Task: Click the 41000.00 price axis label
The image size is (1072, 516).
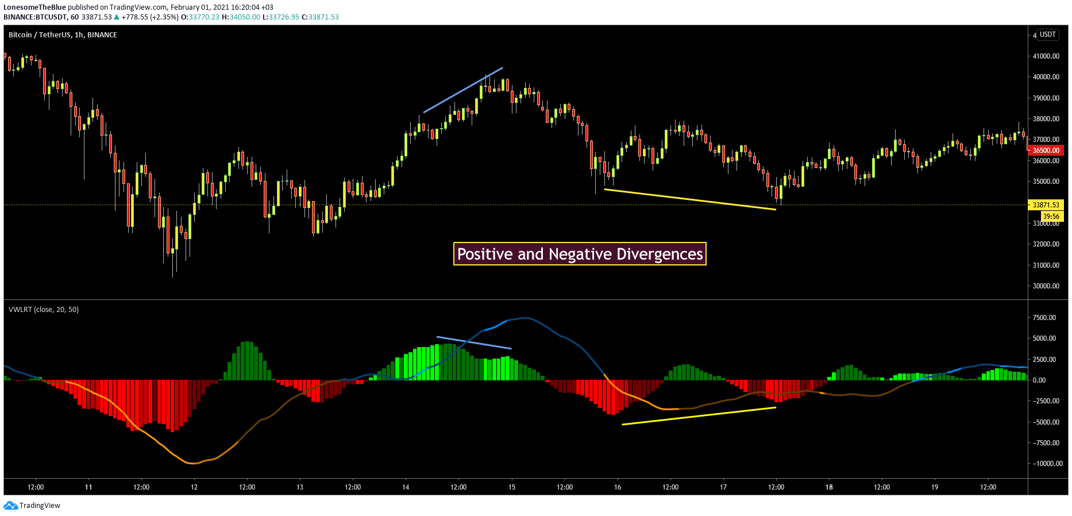Action: (1046, 56)
